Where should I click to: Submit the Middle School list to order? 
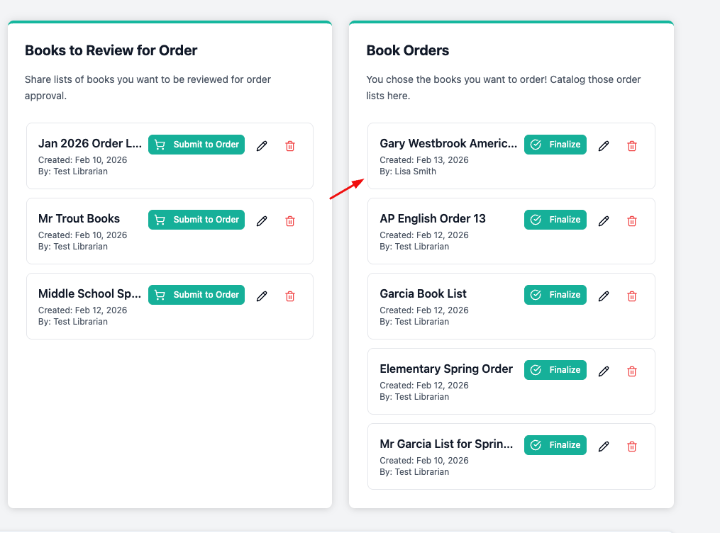[x=196, y=295]
